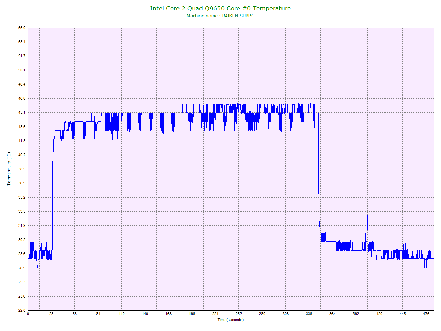The height and width of the screenshot is (331, 441).
Task: Click the 364 x-axis tick label
Action: click(x=332, y=314)
